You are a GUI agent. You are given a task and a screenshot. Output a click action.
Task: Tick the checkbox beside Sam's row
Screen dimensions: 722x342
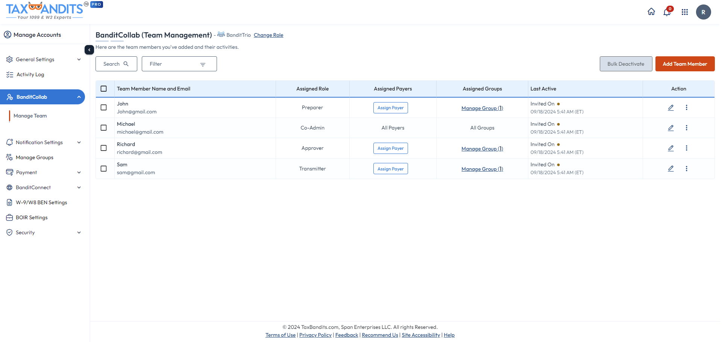104,169
